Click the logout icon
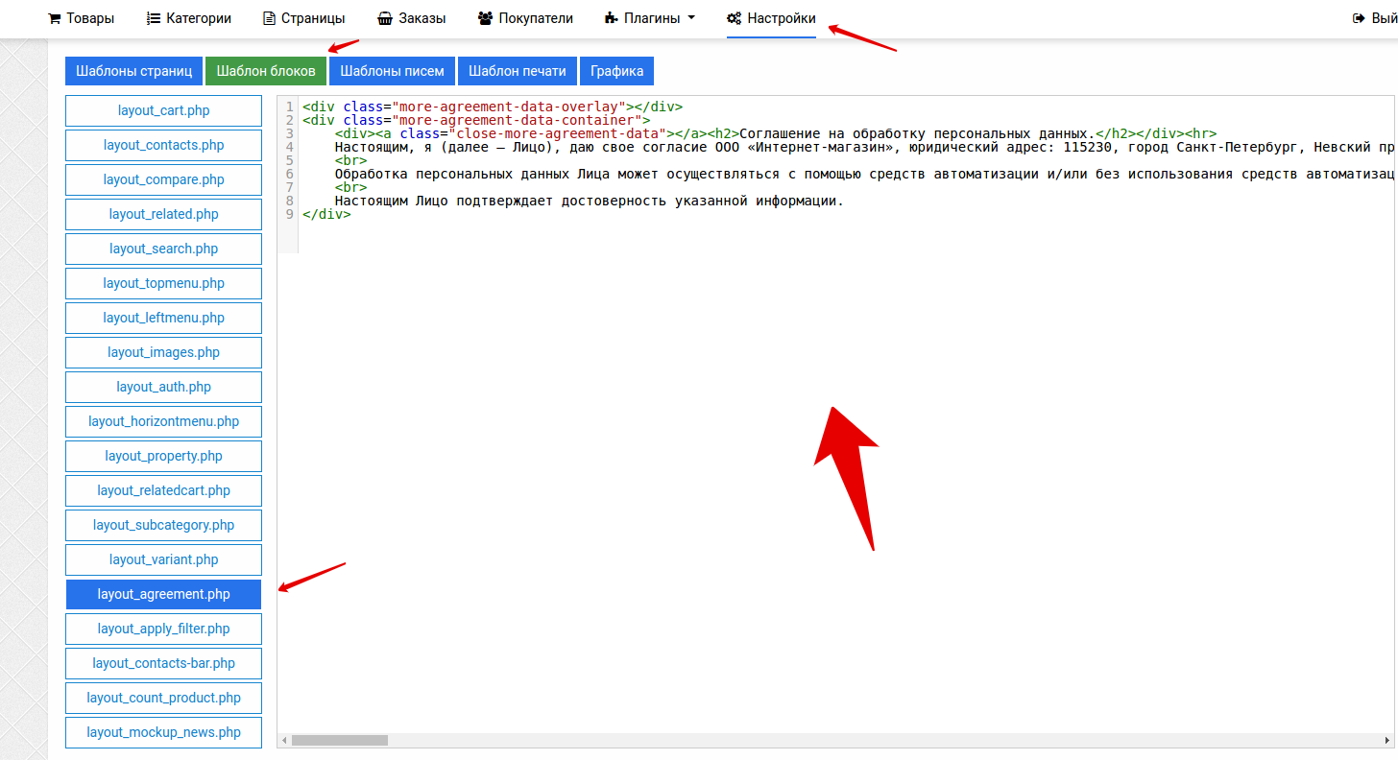The image size is (1398, 760). coord(1359,18)
